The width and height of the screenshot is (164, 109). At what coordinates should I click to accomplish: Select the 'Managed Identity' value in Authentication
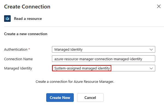coord(68,50)
